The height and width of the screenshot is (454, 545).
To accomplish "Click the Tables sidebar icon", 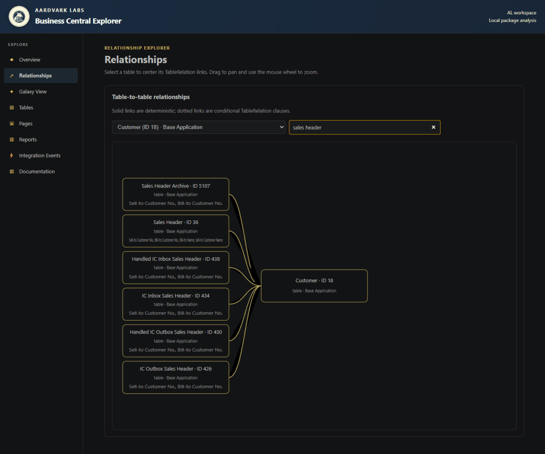I will point(12,108).
